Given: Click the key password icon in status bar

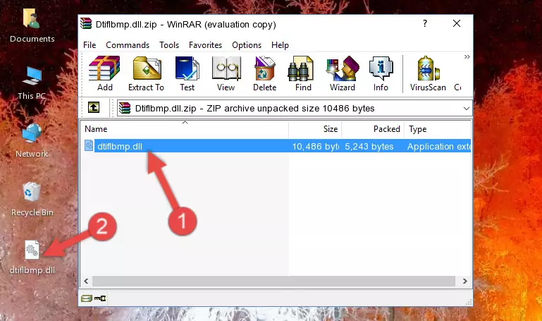Looking at the screenshot, I should pyautogui.click(x=100, y=298).
